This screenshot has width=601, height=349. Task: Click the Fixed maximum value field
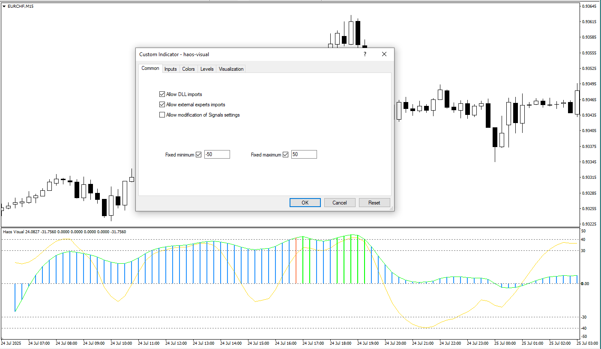(304, 154)
